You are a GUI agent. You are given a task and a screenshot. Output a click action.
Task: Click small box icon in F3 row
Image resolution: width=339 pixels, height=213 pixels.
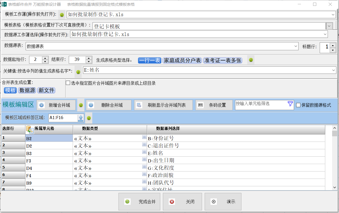click(144, 159)
